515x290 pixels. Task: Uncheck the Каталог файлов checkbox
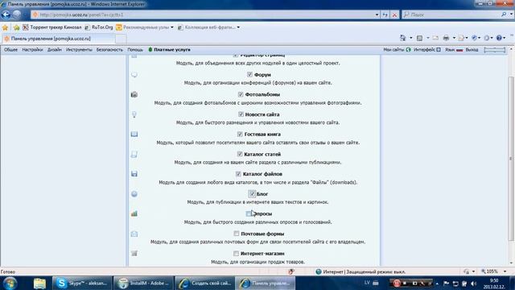click(x=238, y=174)
